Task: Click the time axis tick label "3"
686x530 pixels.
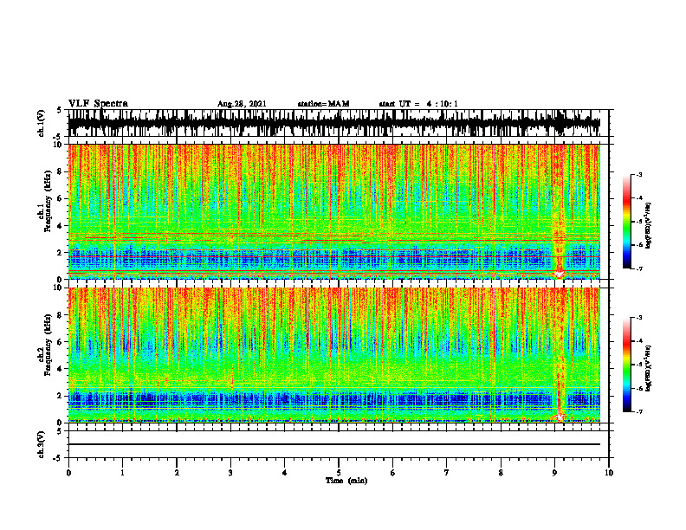Action: coord(230,472)
